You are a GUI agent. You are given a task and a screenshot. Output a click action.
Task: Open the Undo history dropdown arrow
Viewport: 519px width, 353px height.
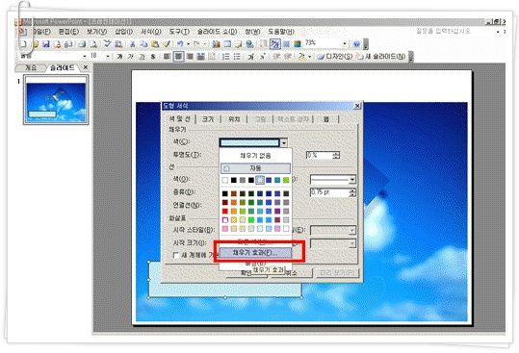188,44
